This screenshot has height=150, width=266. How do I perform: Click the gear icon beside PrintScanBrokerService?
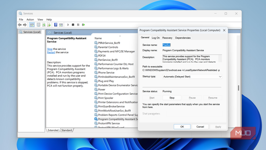click(x=96, y=106)
